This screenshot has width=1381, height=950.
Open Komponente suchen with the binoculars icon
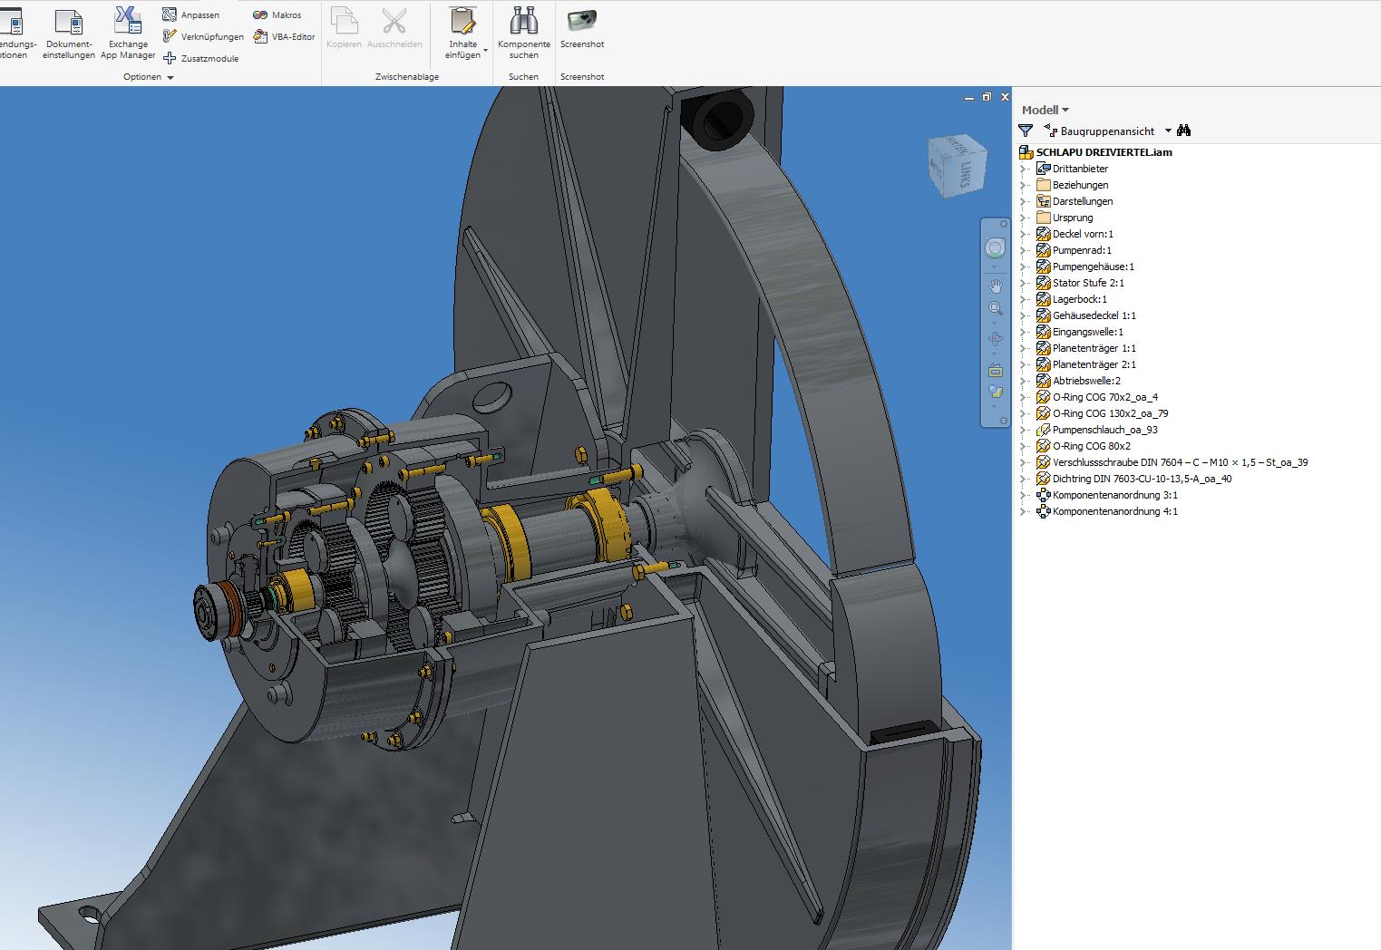click(x=523, y=32)
